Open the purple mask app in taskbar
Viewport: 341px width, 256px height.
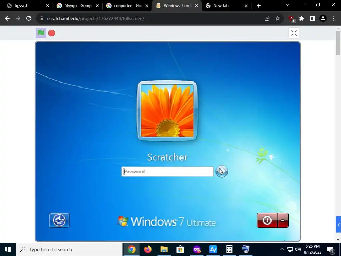(197, 249)
